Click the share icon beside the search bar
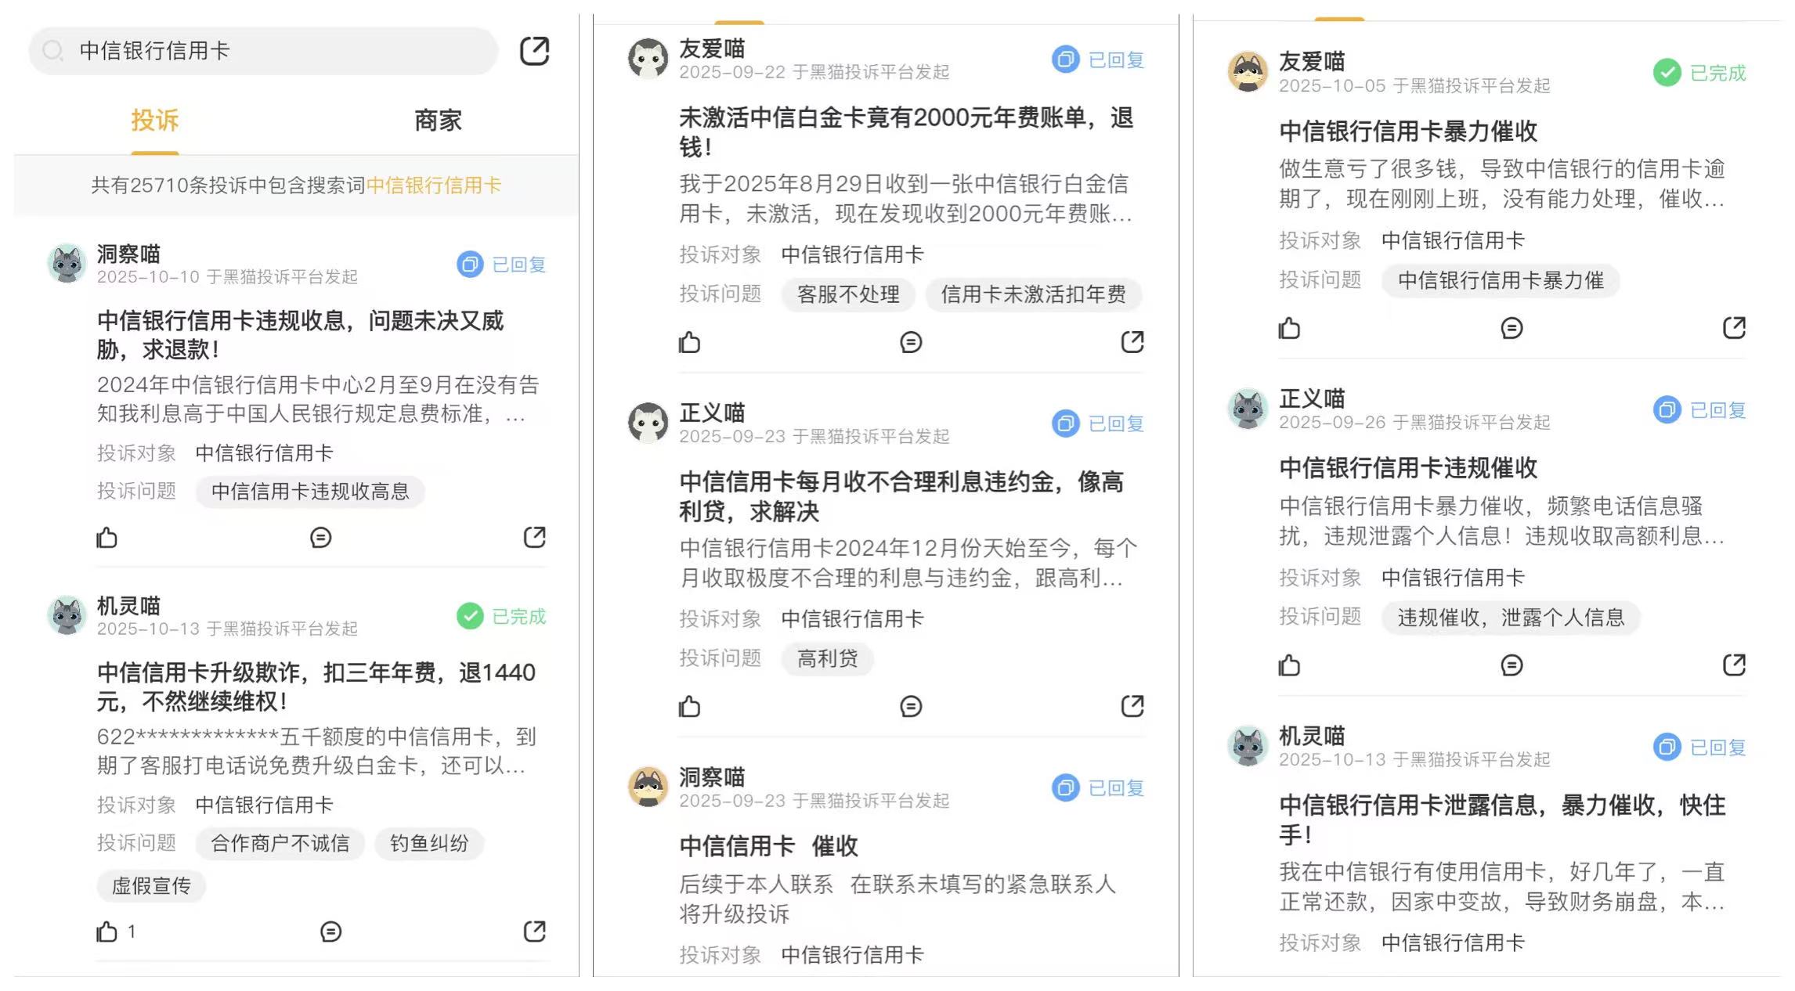This screenshot has width=1795, height=991. click(535, 51)
